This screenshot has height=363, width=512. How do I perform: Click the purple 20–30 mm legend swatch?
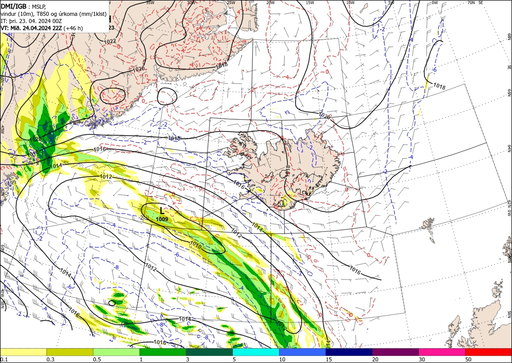[x=395, y=352]
